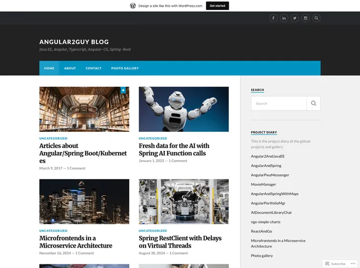Image resolution: width=360 pixels, height=268 pixels.
Task: Open the night city skyline thumbnail
Action: (84, 202)
